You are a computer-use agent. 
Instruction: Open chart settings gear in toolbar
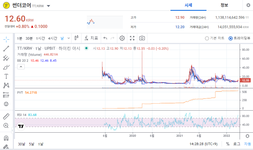point(122,38)
